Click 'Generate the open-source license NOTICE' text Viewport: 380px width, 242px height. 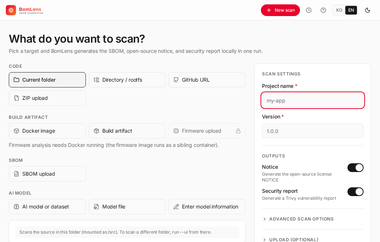click(297, 177)
